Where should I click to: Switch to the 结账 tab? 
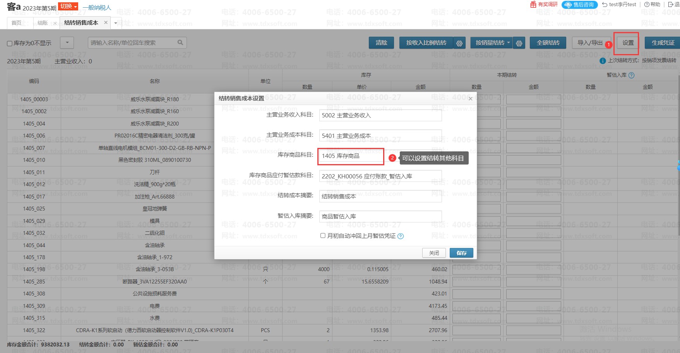43,23
